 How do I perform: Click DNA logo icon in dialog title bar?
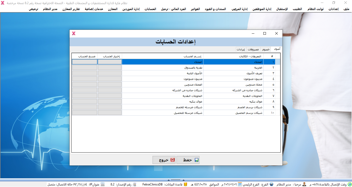click(74, 33)
